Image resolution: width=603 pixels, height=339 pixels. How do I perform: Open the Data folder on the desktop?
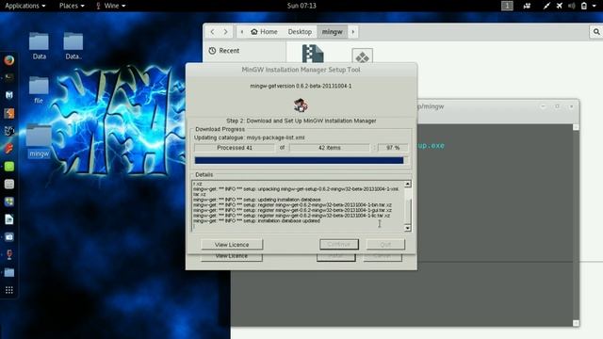(39, 46)
